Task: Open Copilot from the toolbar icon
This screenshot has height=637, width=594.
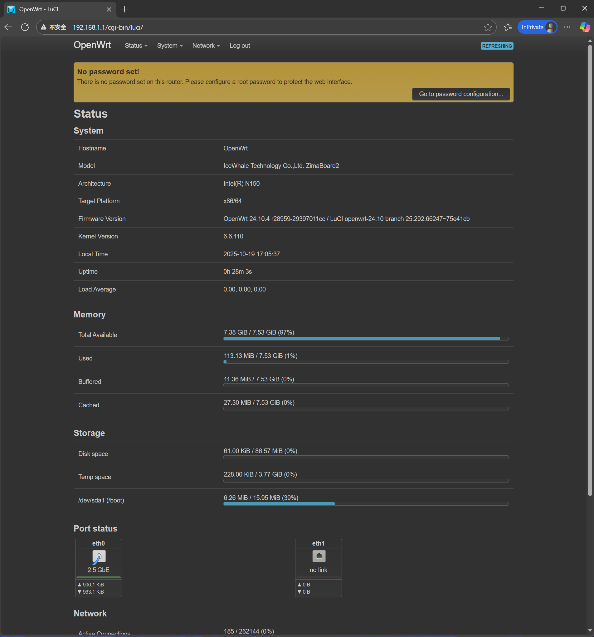Action: (585, 27)
